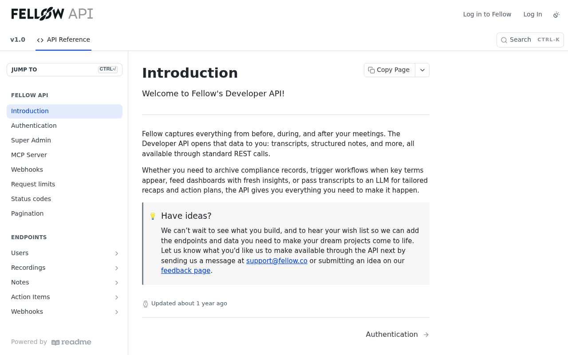Screen dimensions: 568x355
Task: Click the clock icon near Updated text
Action: pos(146,304)
